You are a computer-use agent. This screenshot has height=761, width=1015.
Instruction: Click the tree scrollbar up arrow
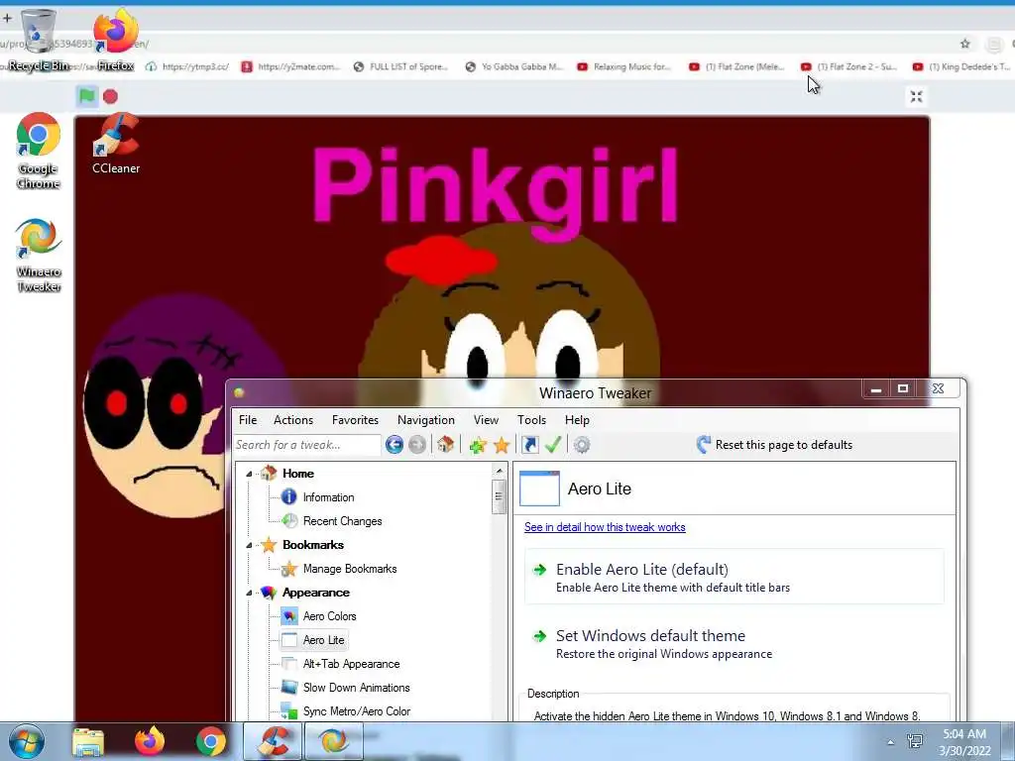click(499, 471)
